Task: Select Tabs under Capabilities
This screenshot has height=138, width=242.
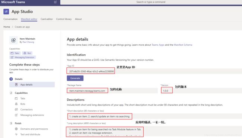Action: pos(23,98)
